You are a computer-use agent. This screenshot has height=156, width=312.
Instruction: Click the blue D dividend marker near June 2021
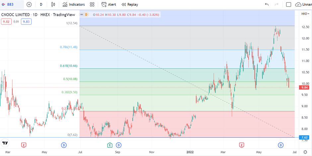pos(64,145)
